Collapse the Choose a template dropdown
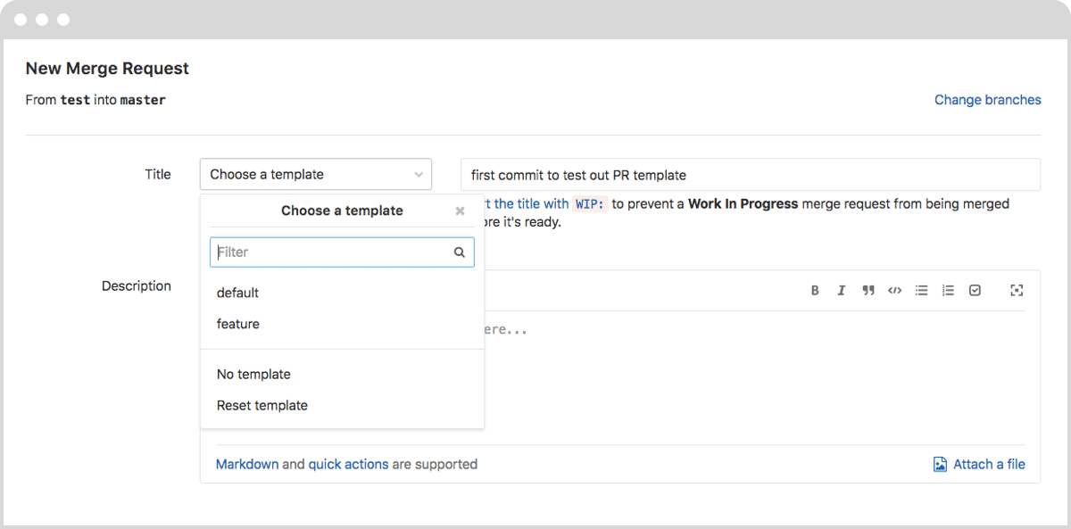The height and width of the screenshot is (529, 1071). click(316, 174)
